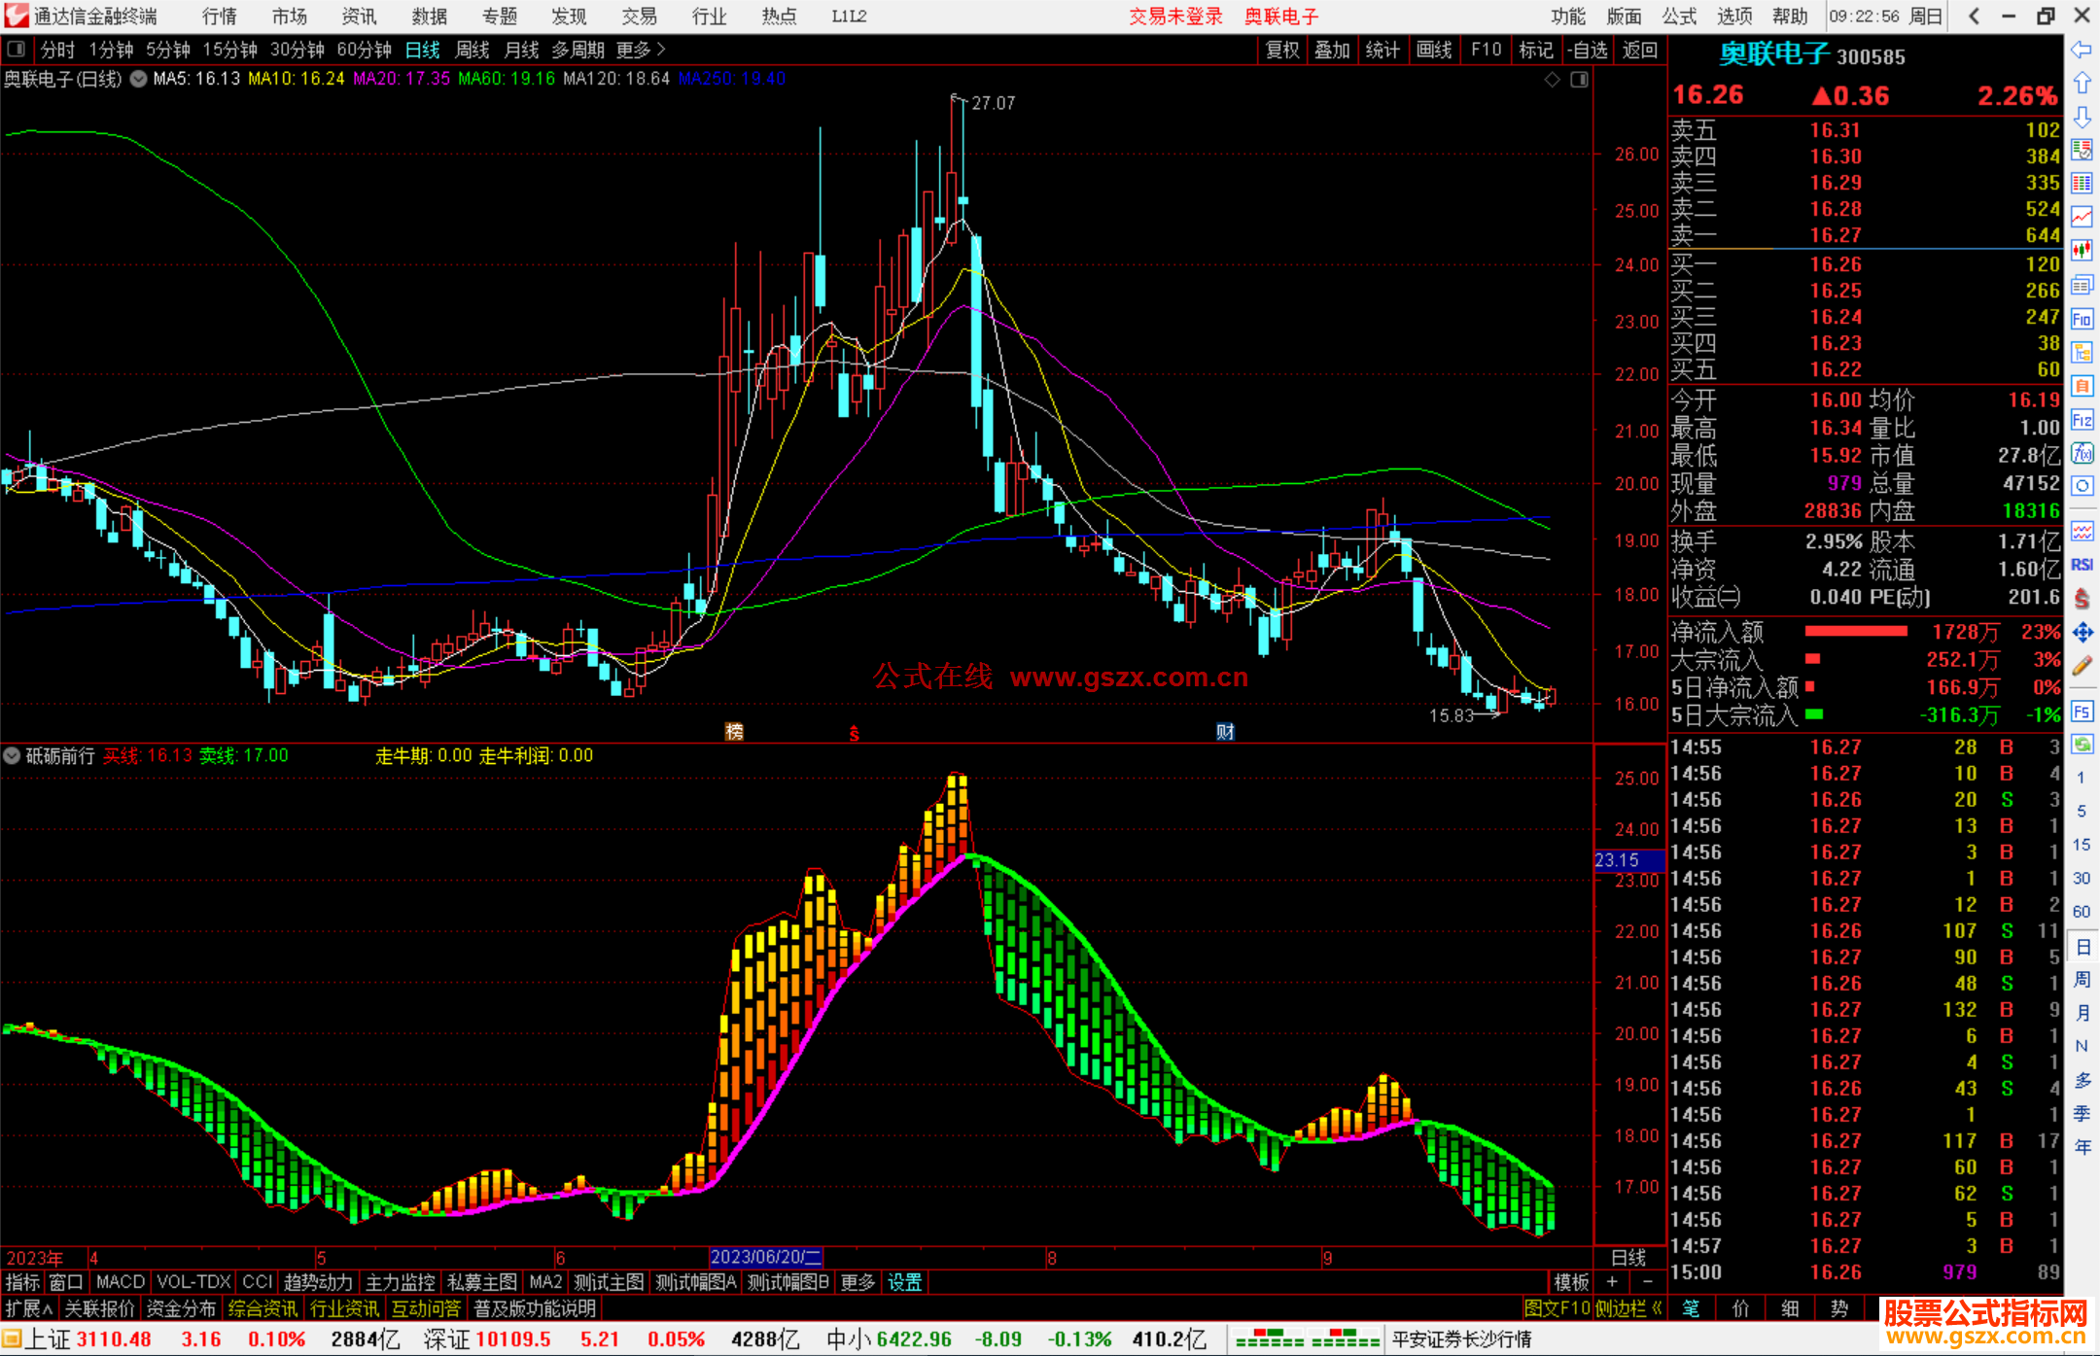Click the back arrow icon in right sidebar
Image resolution: width=2100 pixels, height=1356 pixels.
pyautogui.click(x=2082, y=50)
